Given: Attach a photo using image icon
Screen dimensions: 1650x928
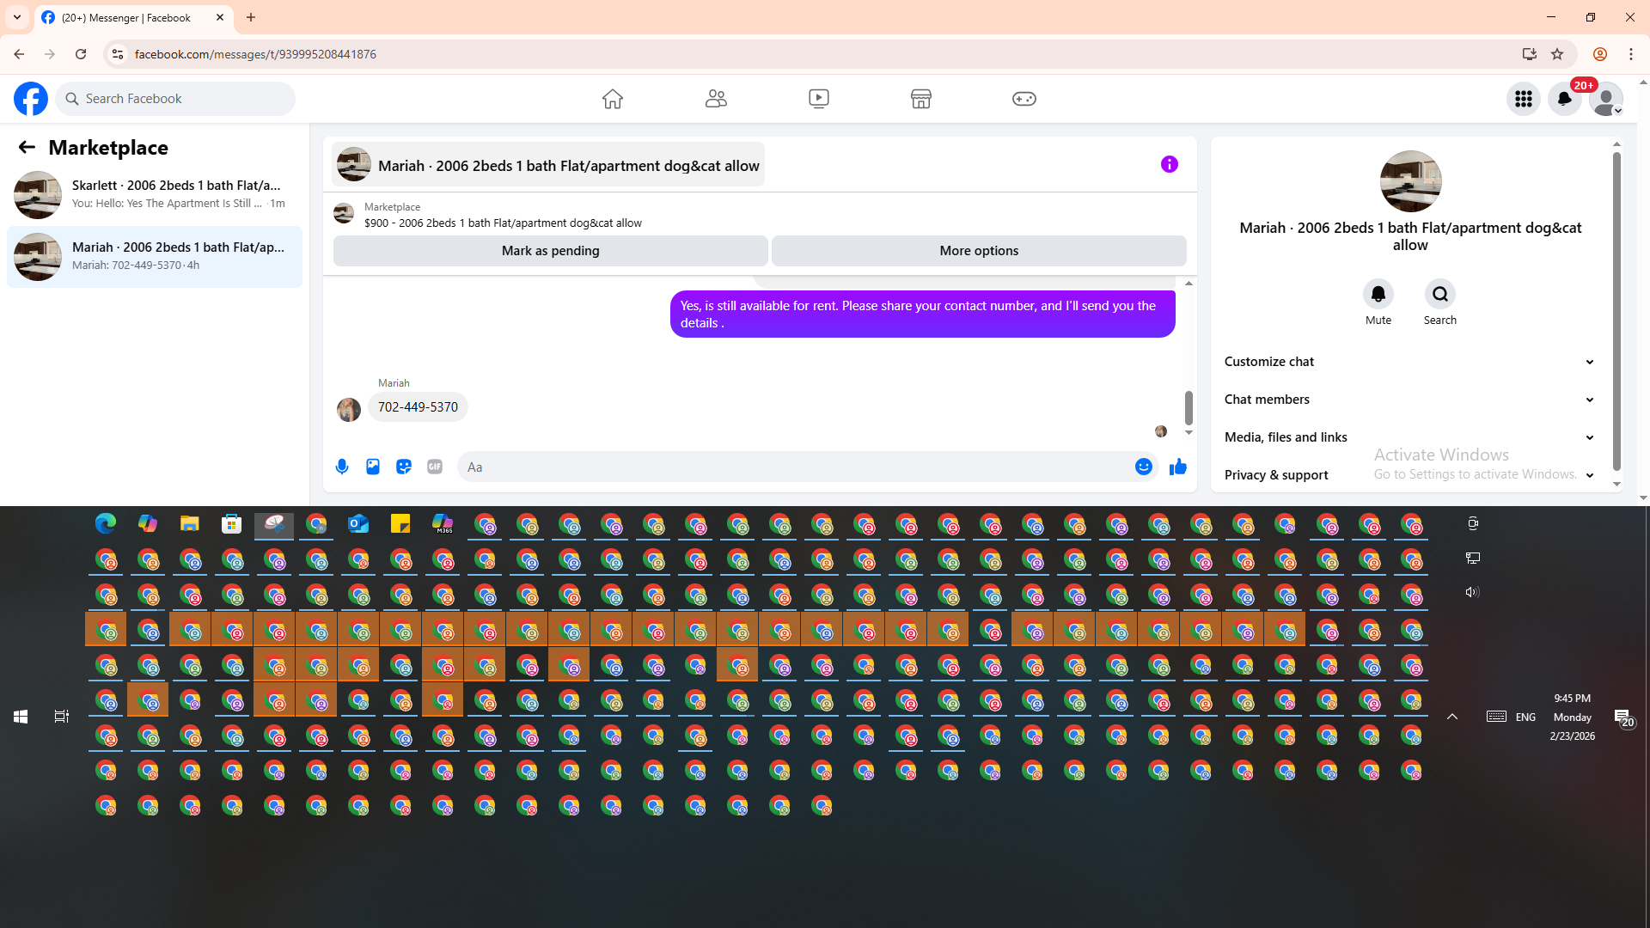Looking at the screenshot, I should (x=373, y=467).
